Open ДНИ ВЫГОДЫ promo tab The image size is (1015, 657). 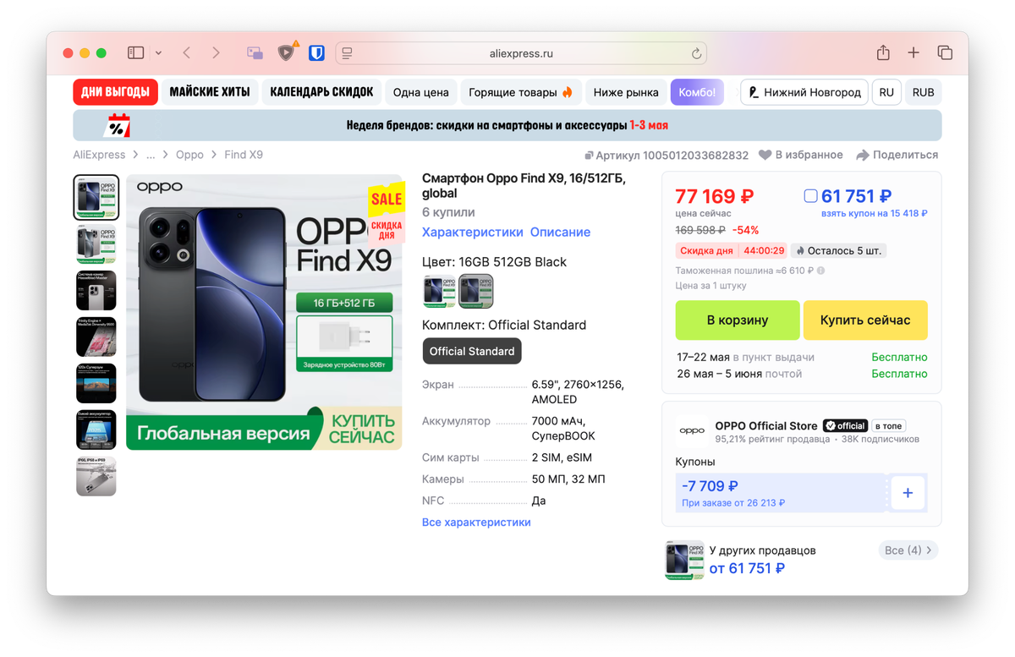(116, 92)
